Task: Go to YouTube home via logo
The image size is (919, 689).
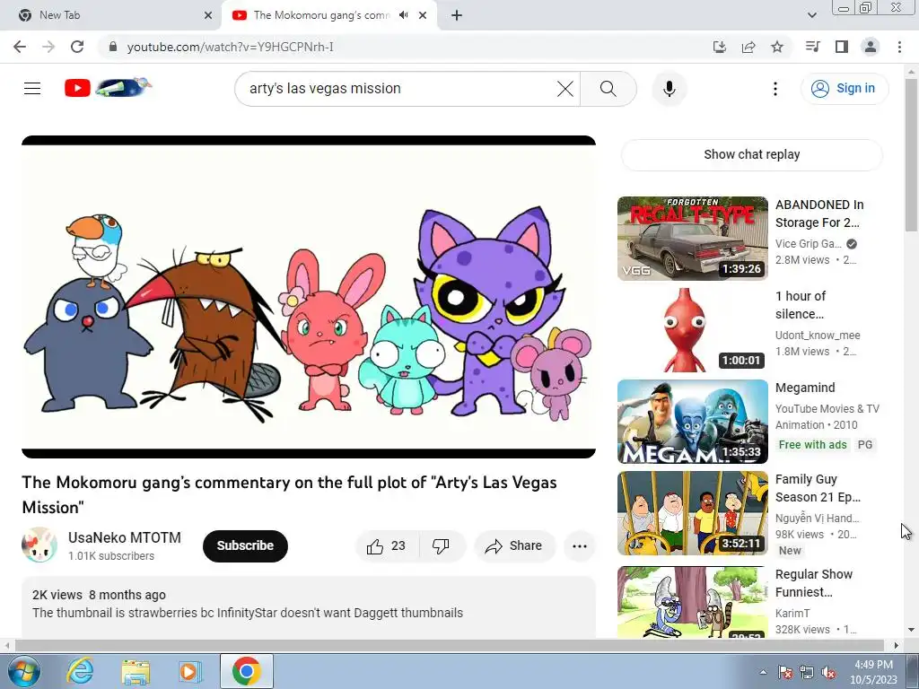Action: [x=108, y=88]
